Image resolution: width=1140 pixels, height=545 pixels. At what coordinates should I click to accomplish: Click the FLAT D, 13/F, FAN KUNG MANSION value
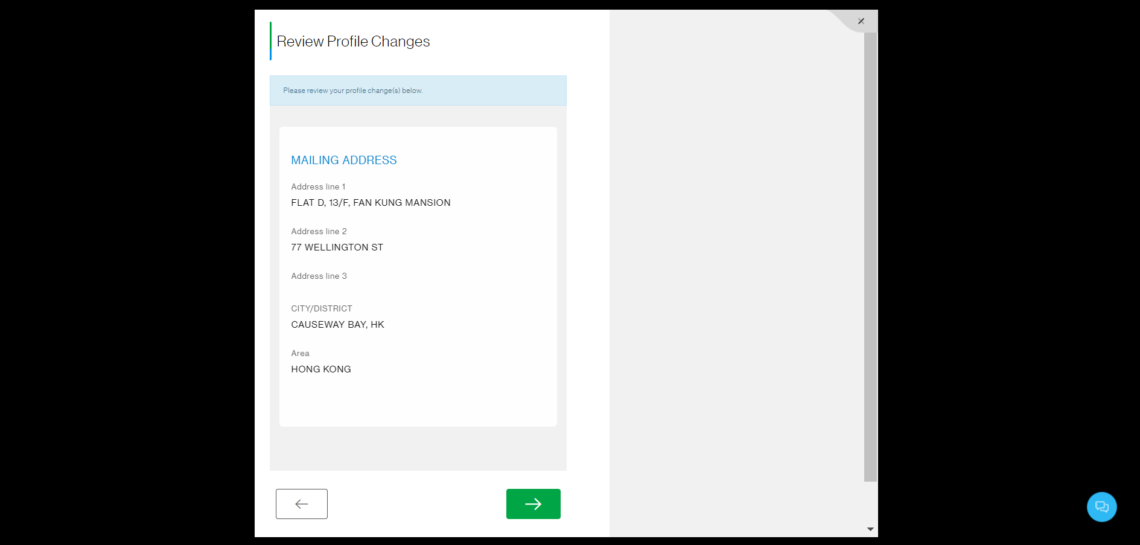point(371,203)
